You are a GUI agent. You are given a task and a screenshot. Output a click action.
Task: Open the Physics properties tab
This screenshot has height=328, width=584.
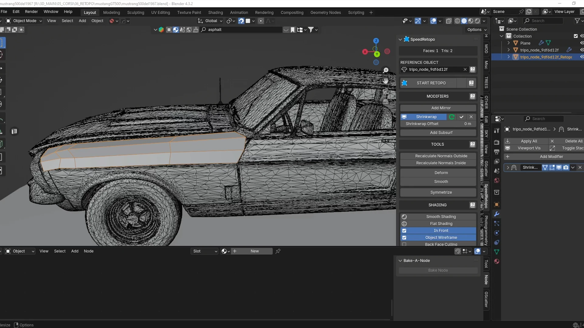click(497, 233)
